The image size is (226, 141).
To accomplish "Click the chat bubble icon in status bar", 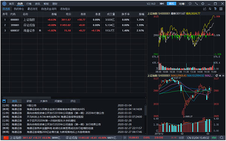I will [x=125, y=138].
